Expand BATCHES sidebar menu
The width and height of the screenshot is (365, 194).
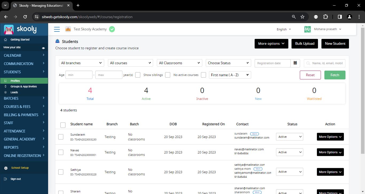click(24, 98)
